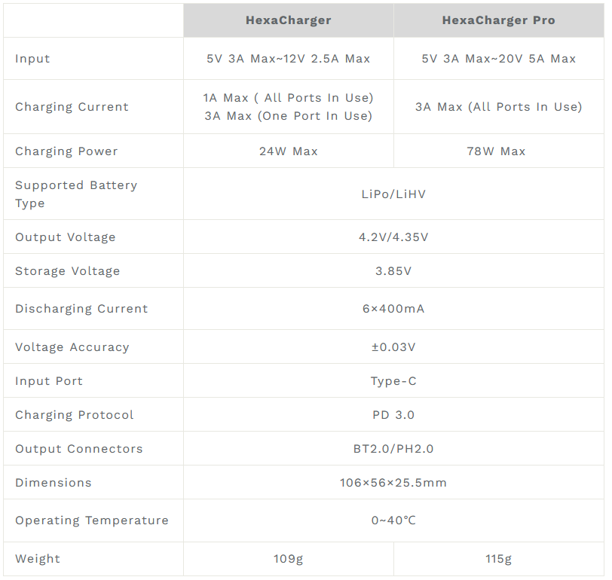Click the BT2.0/PH2.0 connectors value
This screenshot has width=612, height=580.
[x=393, y=449]
